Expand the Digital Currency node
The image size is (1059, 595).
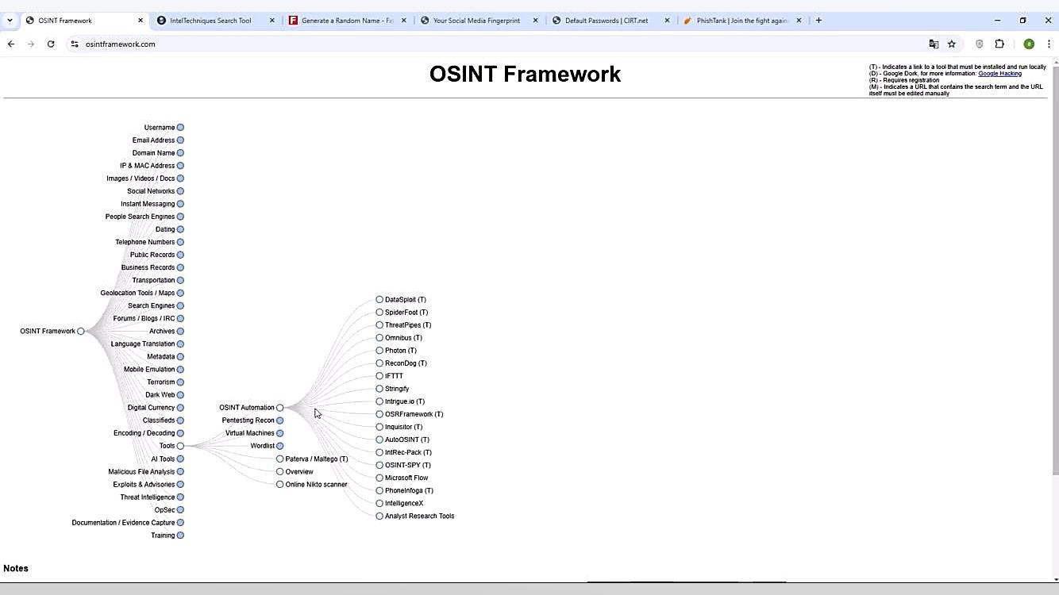[180, 408]
